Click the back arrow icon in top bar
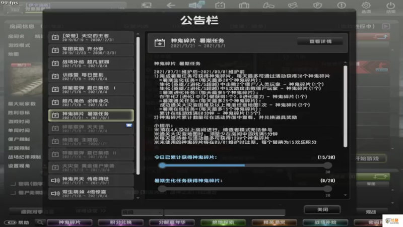 pos(171,5)
